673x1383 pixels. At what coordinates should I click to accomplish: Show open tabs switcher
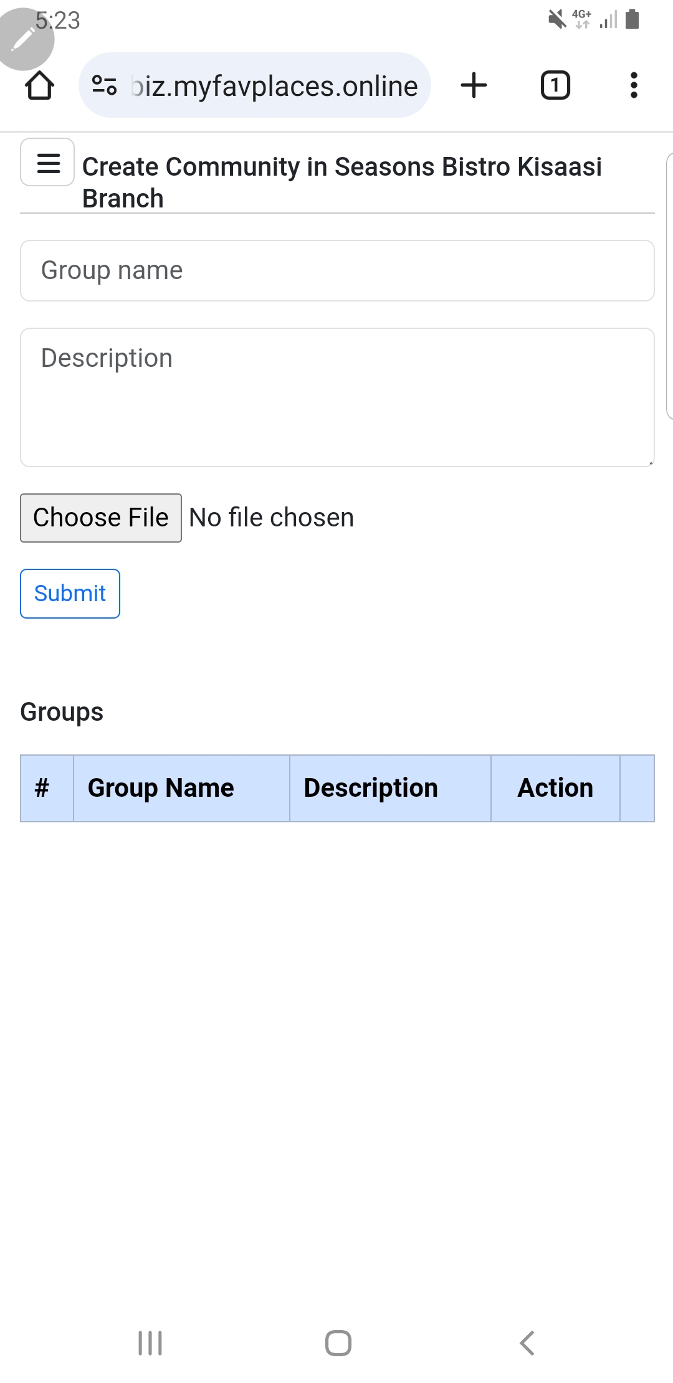pos(555,85)
